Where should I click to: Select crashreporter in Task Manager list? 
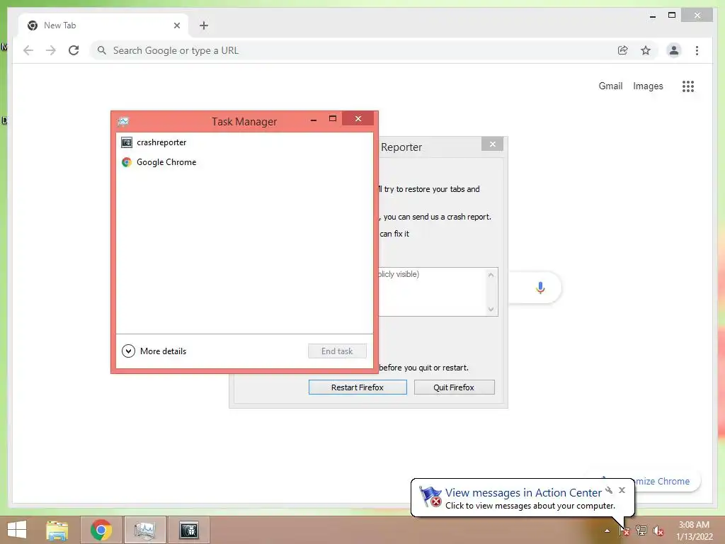pyautogui.click(x=244, y=142)
